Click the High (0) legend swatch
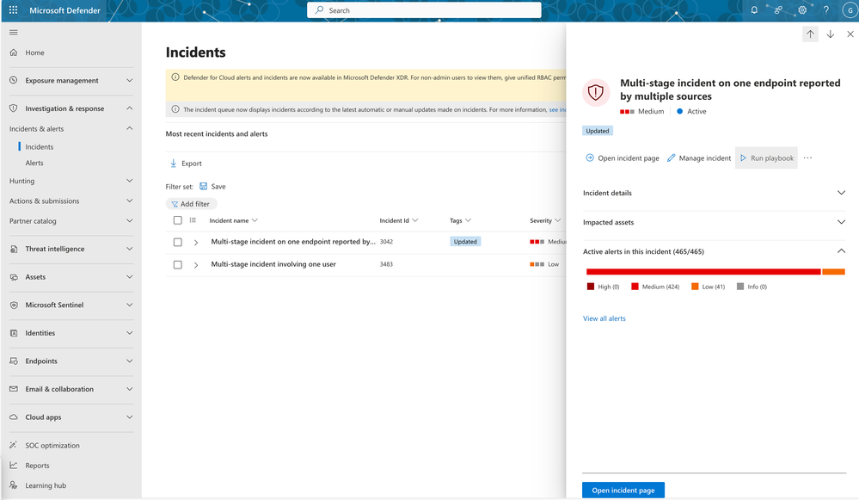This screenshot has height=500, width=859. coord(591,287)
